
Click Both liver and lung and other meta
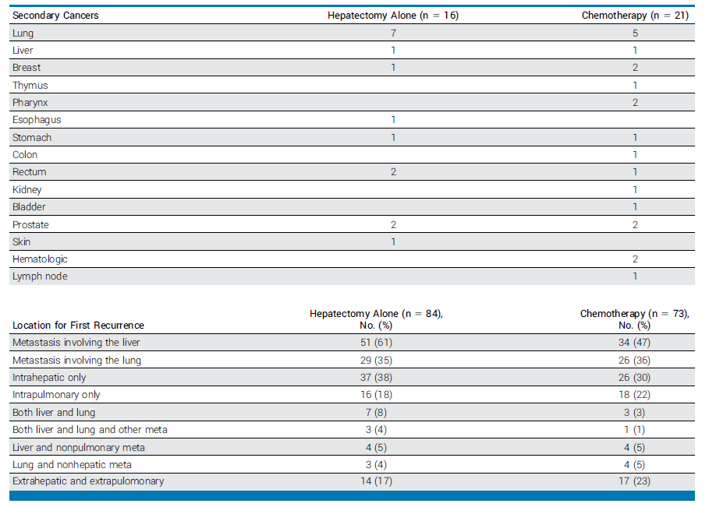(90, 430)
